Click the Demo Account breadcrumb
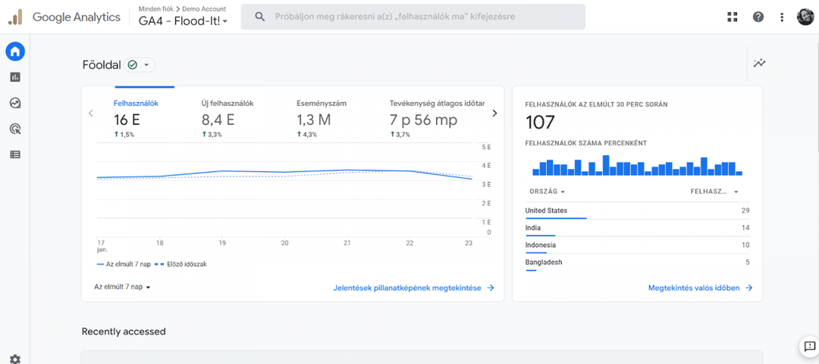819x364 pixels. point(204,9)
